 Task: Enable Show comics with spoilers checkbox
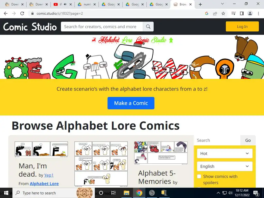pyautogui.click(x=199, y=176)
